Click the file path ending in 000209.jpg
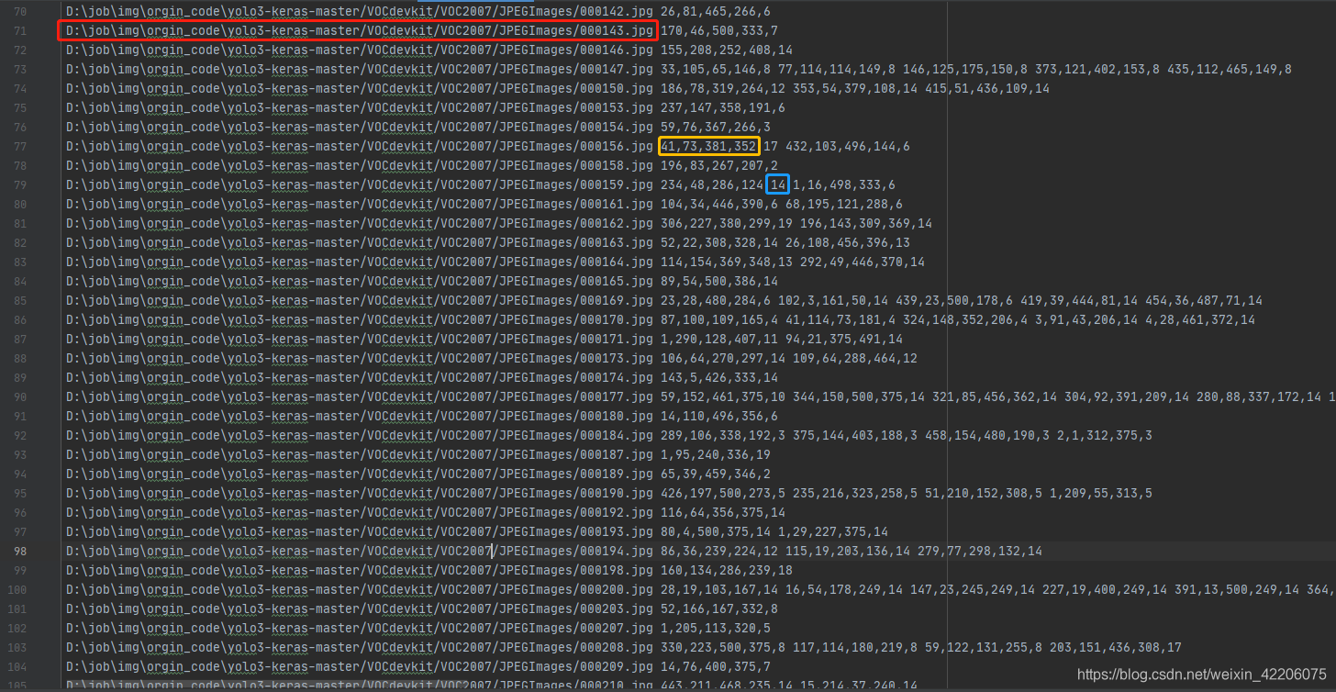 [360, 667]
